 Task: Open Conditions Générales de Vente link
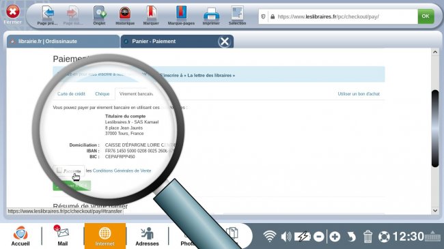click(x=122, y=171)
